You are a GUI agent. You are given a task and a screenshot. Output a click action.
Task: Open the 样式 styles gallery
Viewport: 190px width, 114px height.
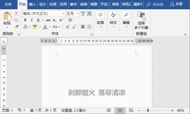pos(113,19)
